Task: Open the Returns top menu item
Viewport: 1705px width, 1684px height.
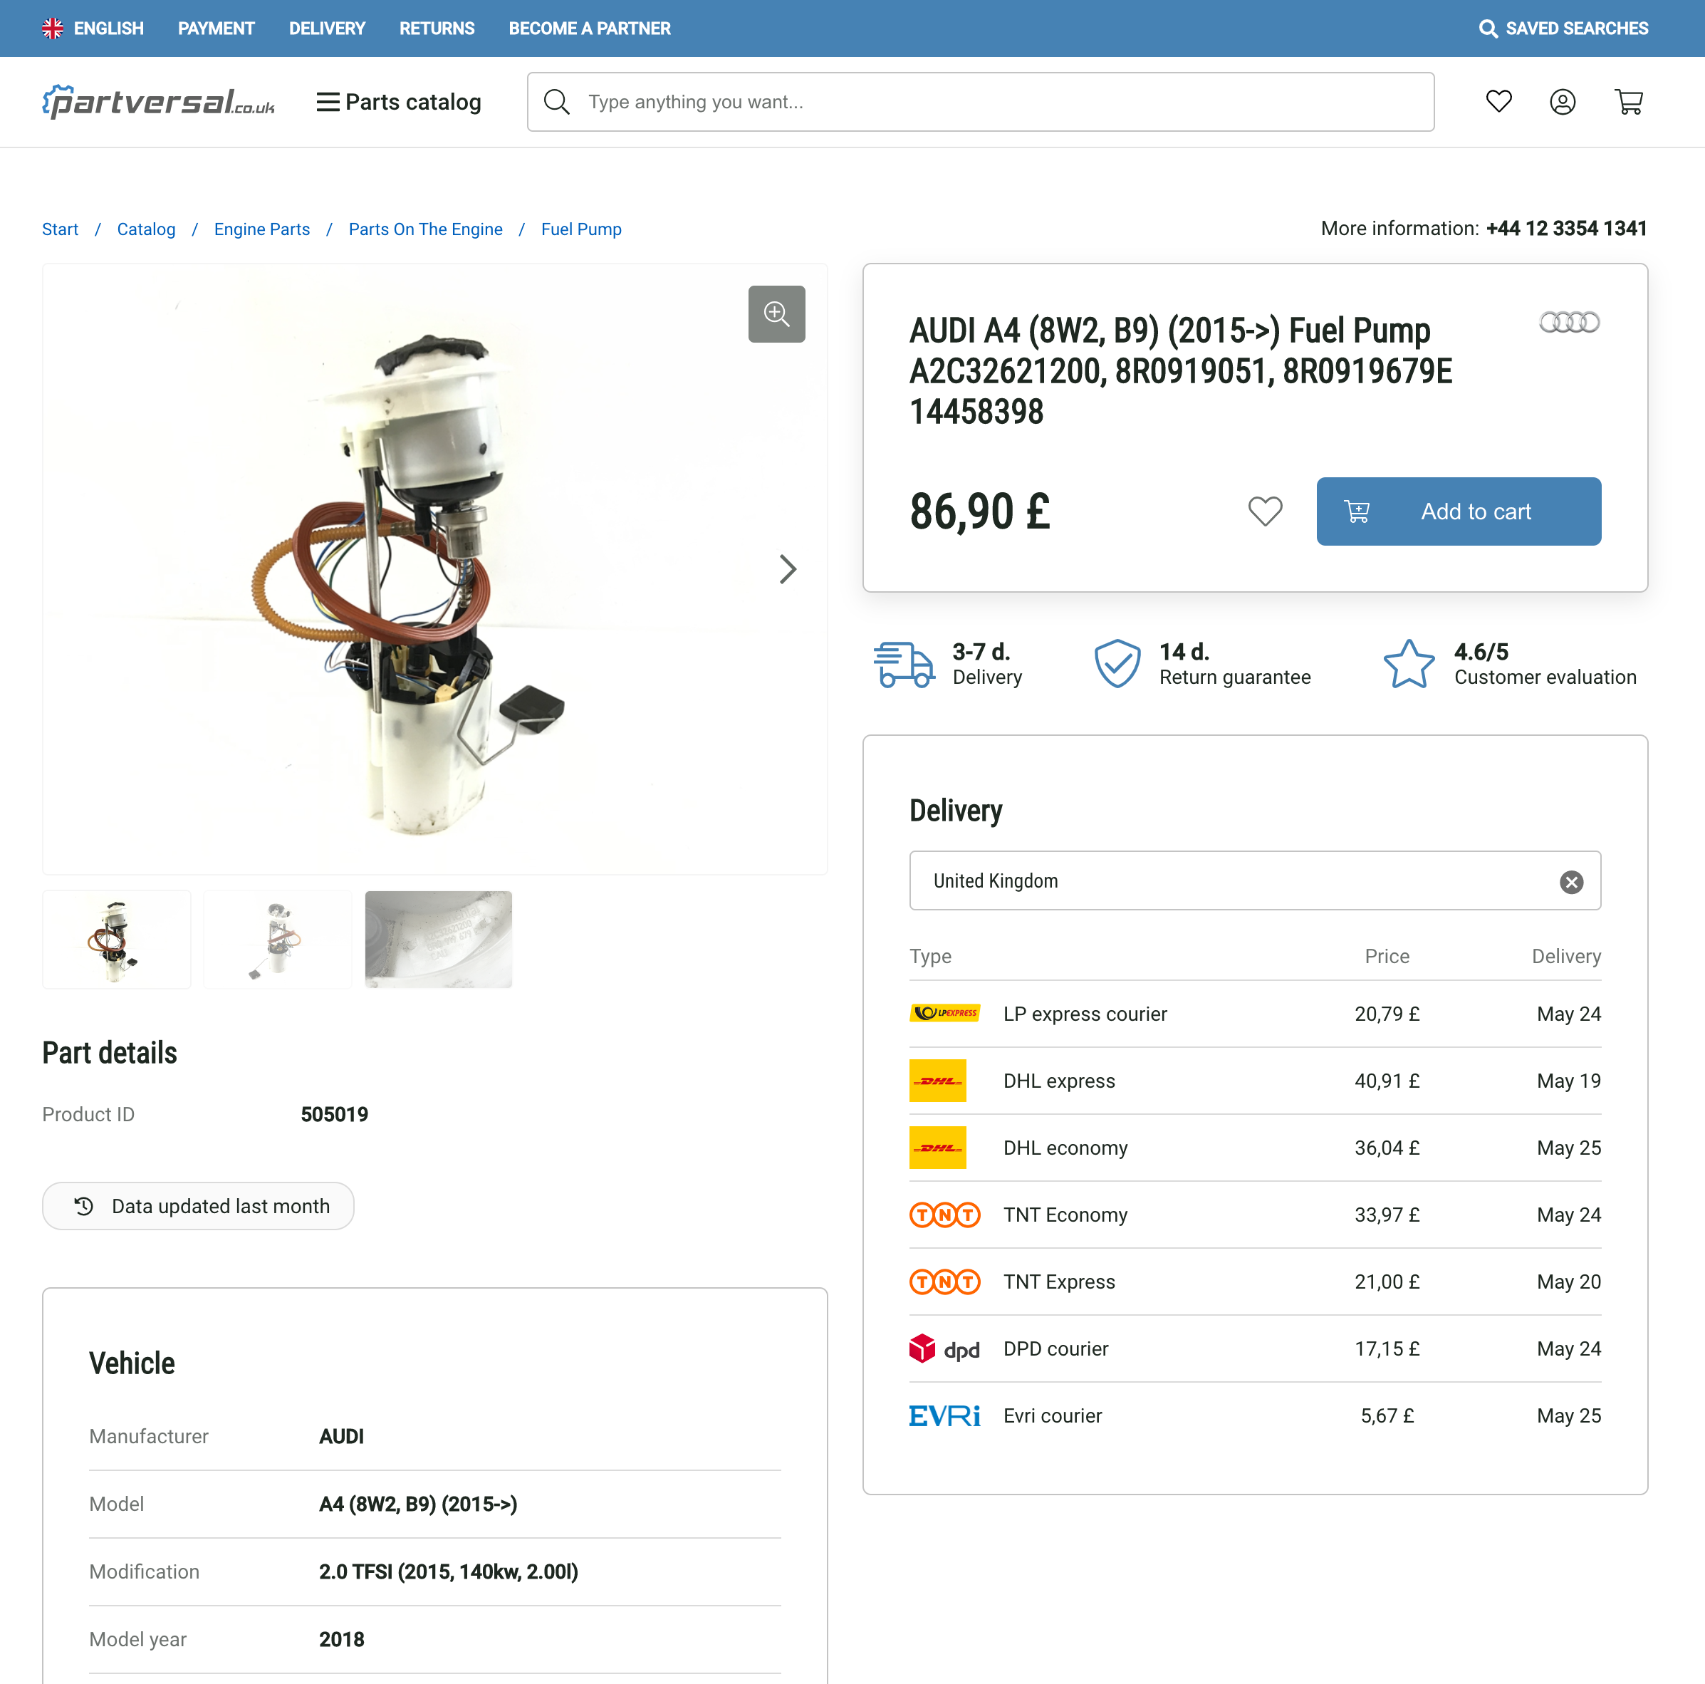Action: 437,28
